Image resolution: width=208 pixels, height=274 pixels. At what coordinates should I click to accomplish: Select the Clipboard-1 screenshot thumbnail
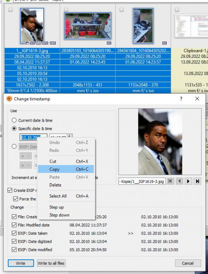point(191,26)
